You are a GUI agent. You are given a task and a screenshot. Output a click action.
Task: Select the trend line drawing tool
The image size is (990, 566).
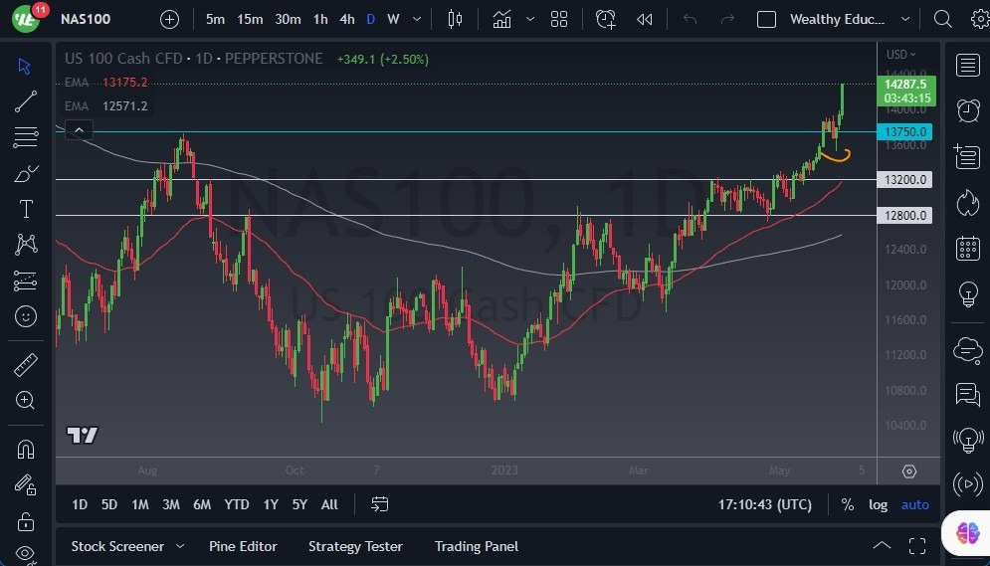click(x=25, y=101)
